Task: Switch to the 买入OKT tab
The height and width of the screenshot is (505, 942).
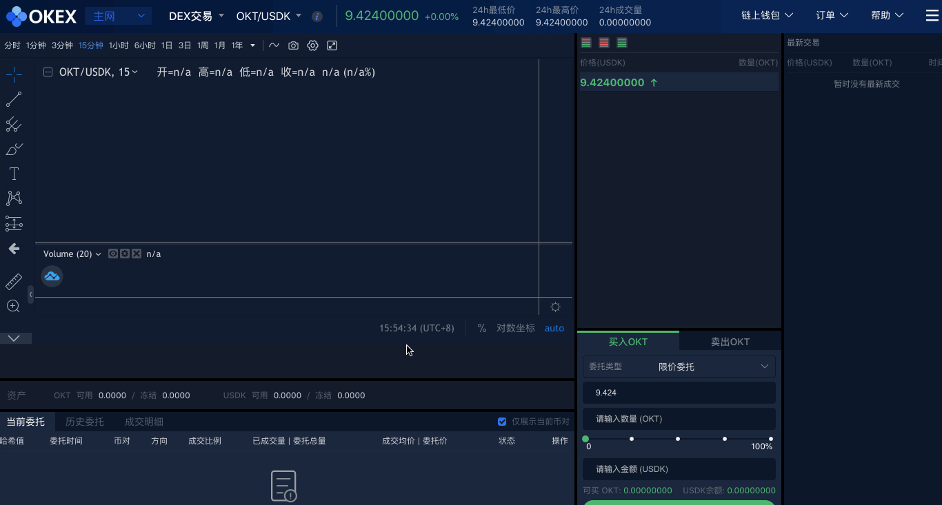Action: [x=628, y=341]
